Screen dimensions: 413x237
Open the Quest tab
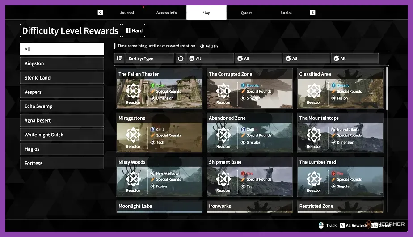(x=246, y=13)
